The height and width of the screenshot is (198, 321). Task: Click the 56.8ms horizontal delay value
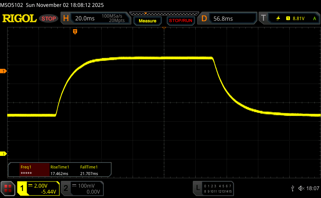pyautogui.click(x=223, y=19)
